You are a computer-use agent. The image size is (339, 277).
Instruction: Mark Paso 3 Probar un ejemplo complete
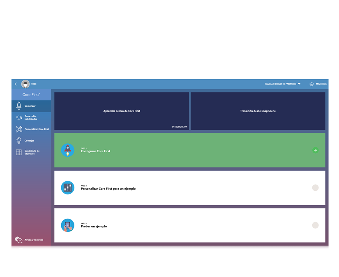point(315,225)
